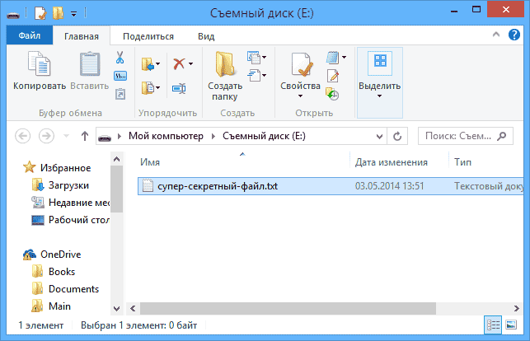Click the Properties quick access icon in title bar
Image resolution: width=530 pixels, height=341 pixels.
pos(40,13)
